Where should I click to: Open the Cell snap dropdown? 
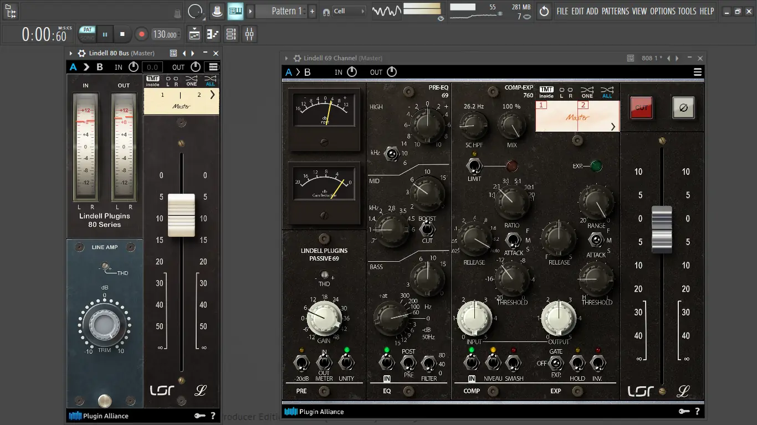click(349, 11)
